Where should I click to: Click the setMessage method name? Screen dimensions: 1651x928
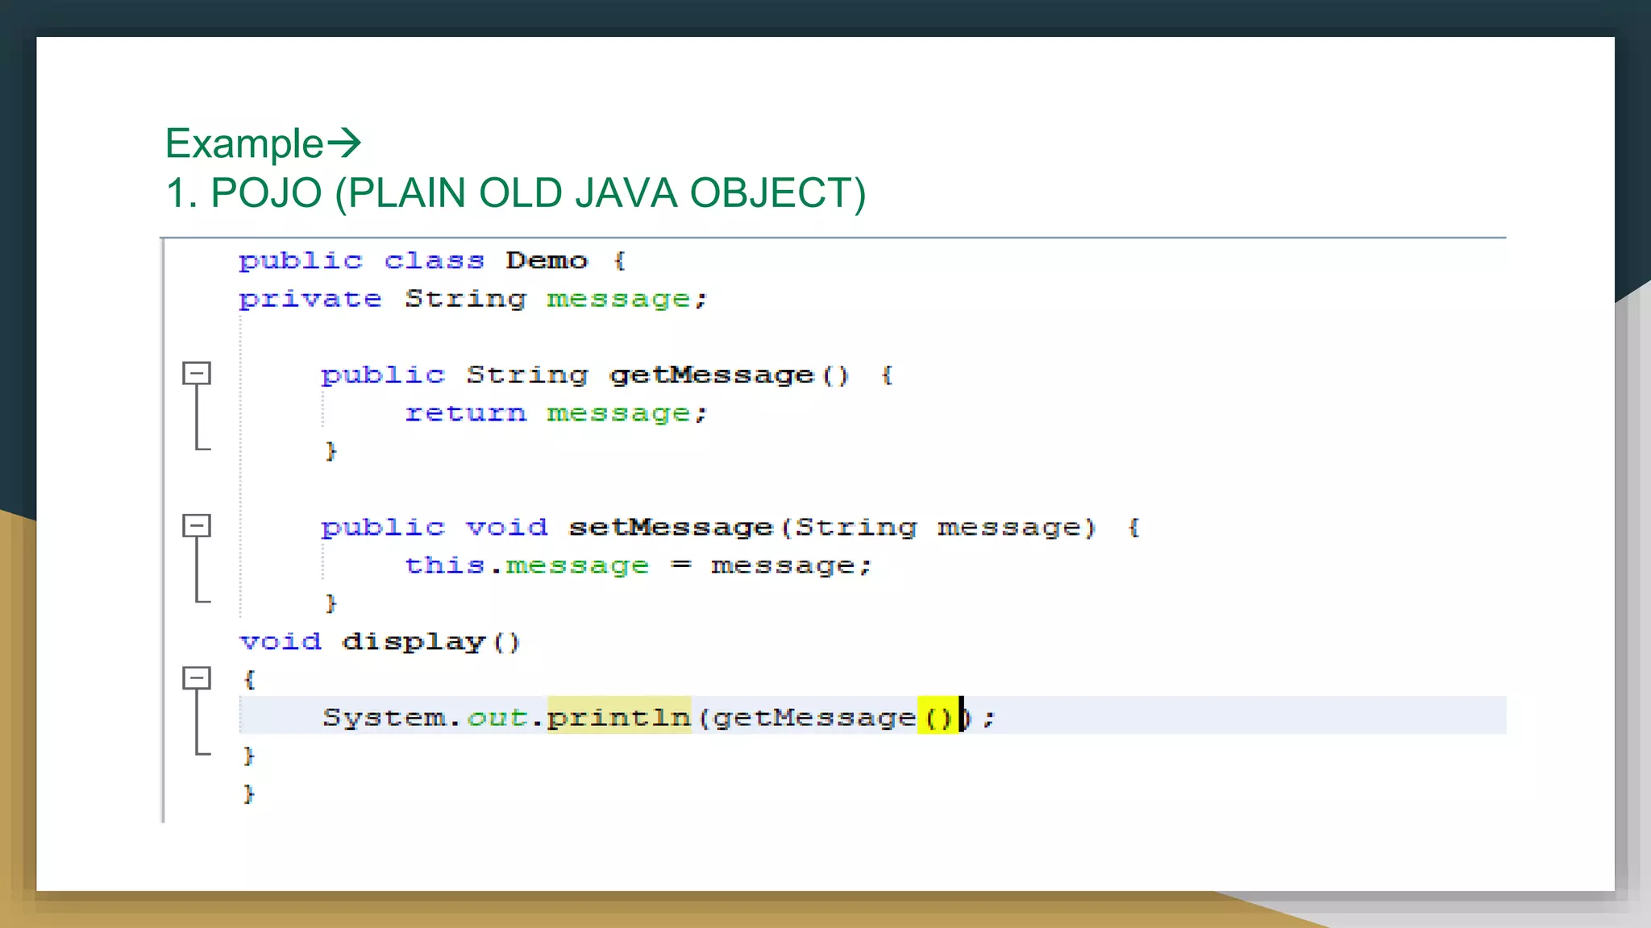671,528
